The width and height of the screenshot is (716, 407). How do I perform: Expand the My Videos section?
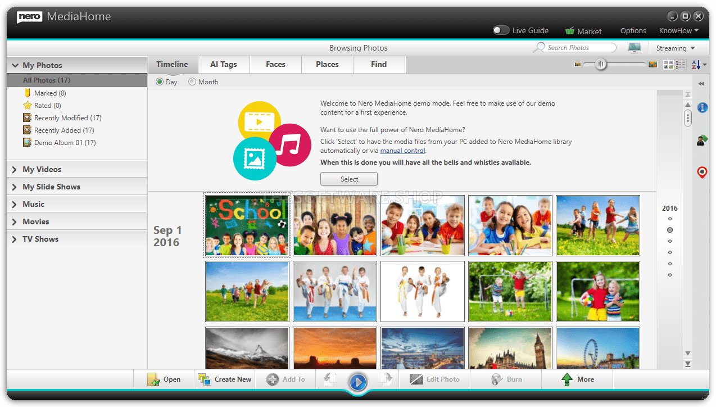click(x=77, y=169)
